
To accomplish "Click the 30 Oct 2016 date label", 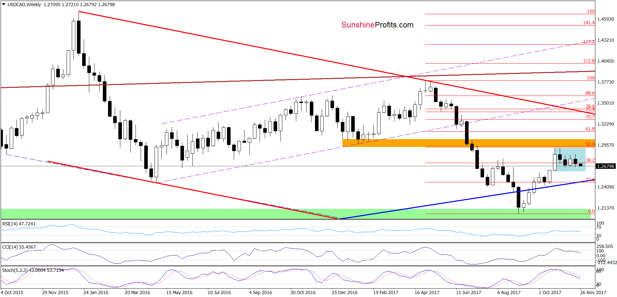I will coord(303,292).
